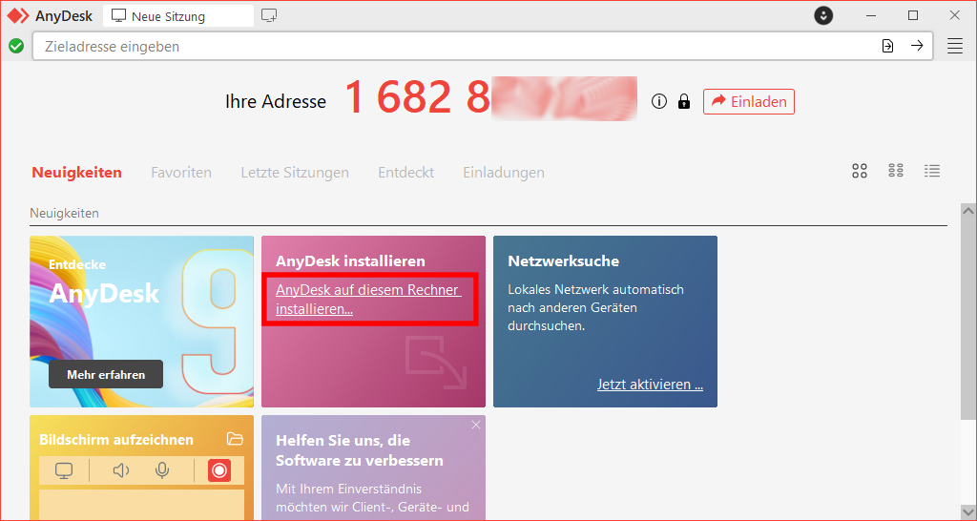Select the Neue Sitzung tab
The width and height of the screenshot is (977, 521).
tap(178, 16)
